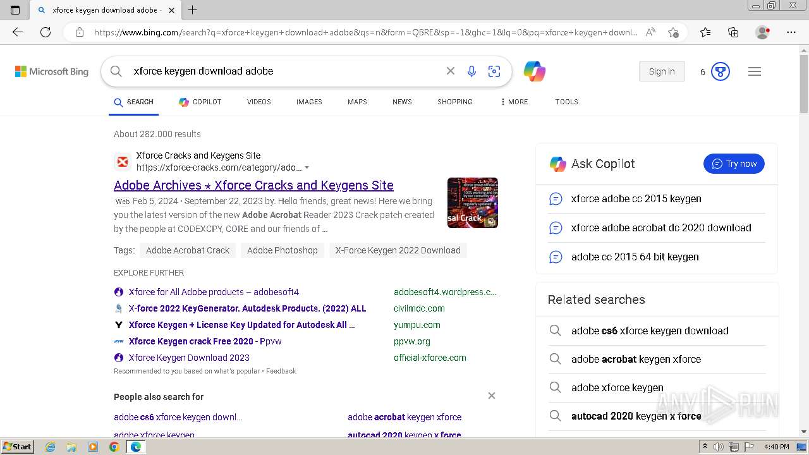Viewport: 809px width, 455px height.
Task: Open X-force 2022 KeyGenerator Autodesk link
Action: (247, 308)
